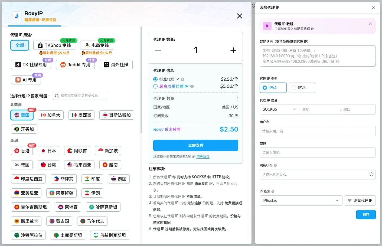The image size is (382, 246).
Task: Decrease proxy IP quantity with minus
Action: (158, 50)
